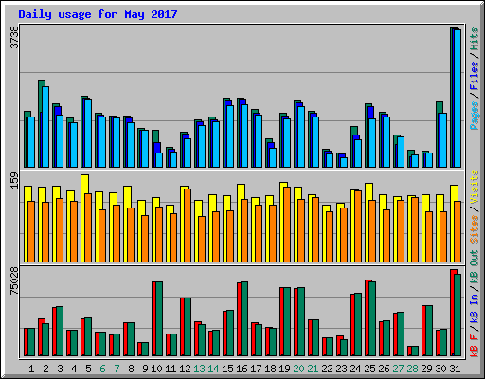Screen dimensions: 485x379
Task: Click the day 15 pages bar in top chart
Action: pos(230,136)
